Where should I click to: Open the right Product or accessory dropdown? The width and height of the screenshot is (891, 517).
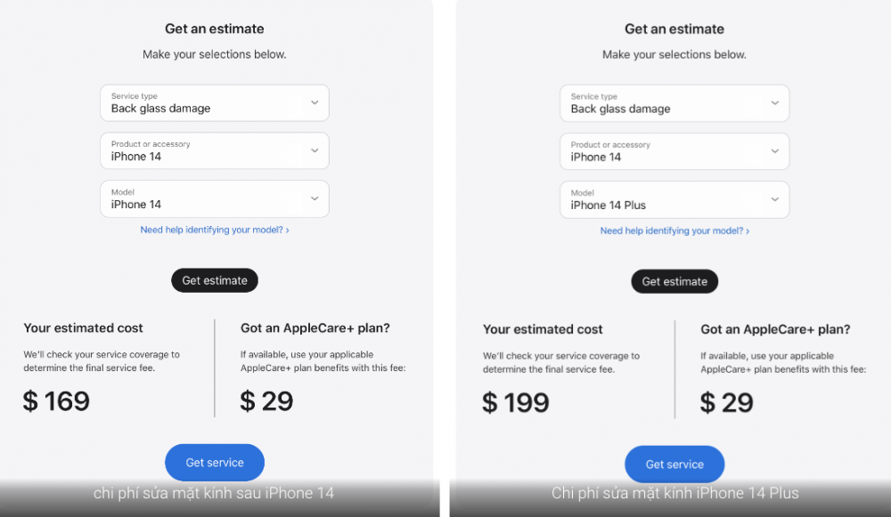pyautogui.click(x=674, y=151)
